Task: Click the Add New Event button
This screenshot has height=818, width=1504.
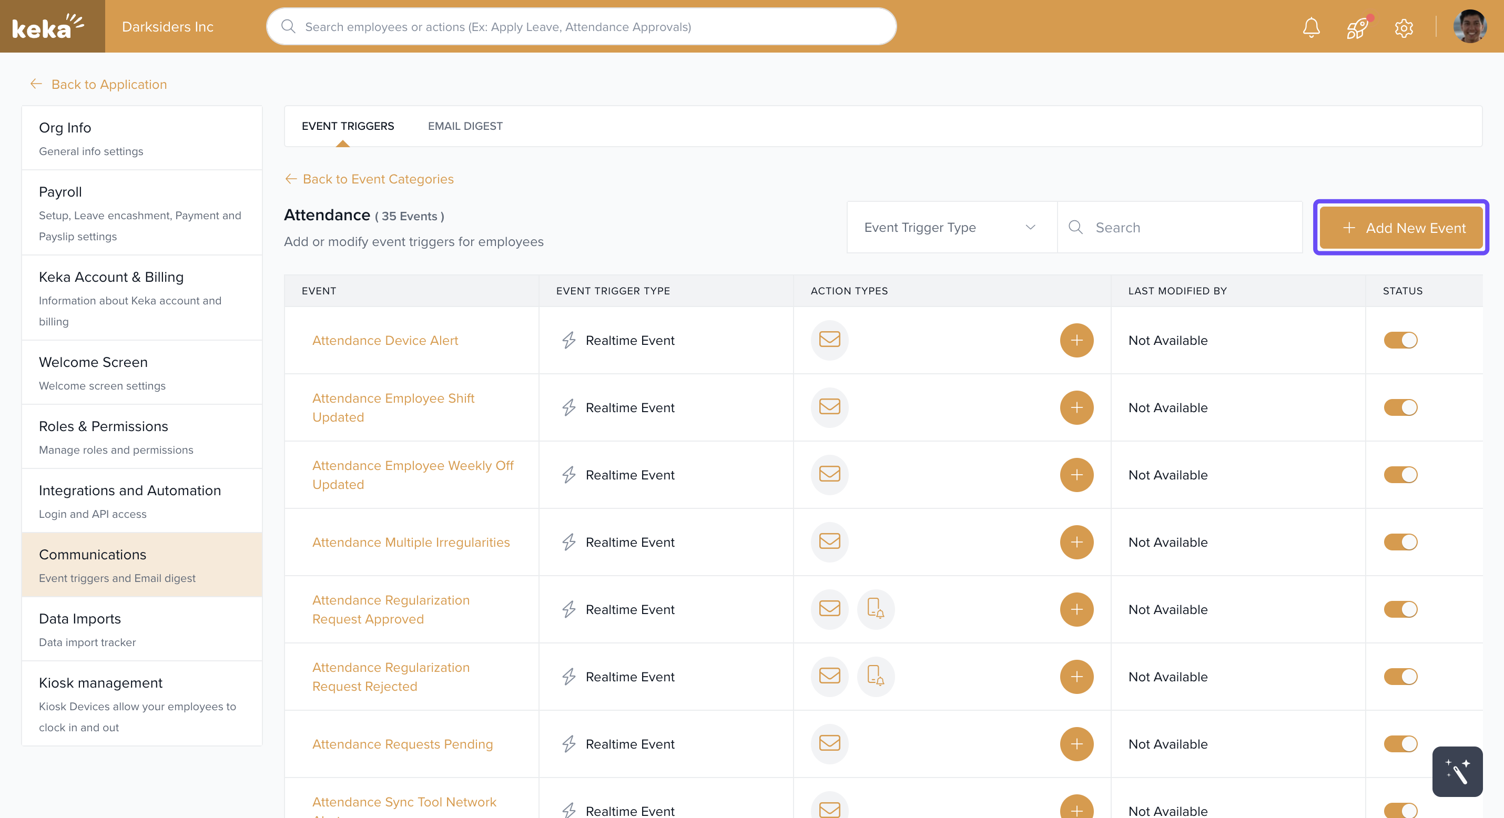Action: click(1400, 228)
